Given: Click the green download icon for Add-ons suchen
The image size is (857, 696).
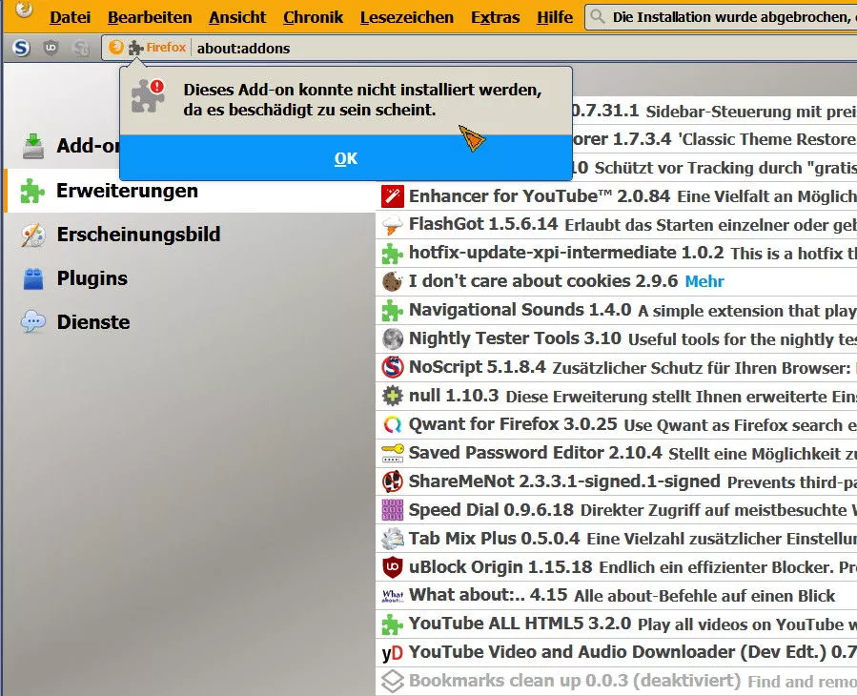Looking at the screenshot, I should (33, 146).
